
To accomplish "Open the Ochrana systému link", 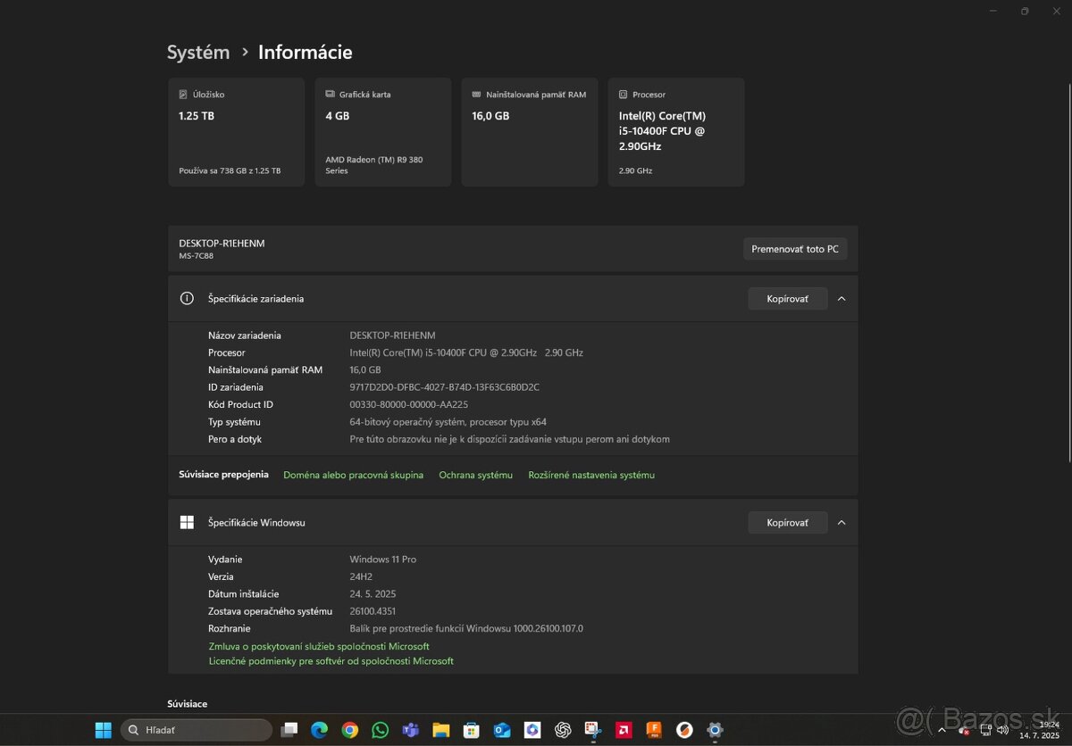I will click(x=475, y=474).
